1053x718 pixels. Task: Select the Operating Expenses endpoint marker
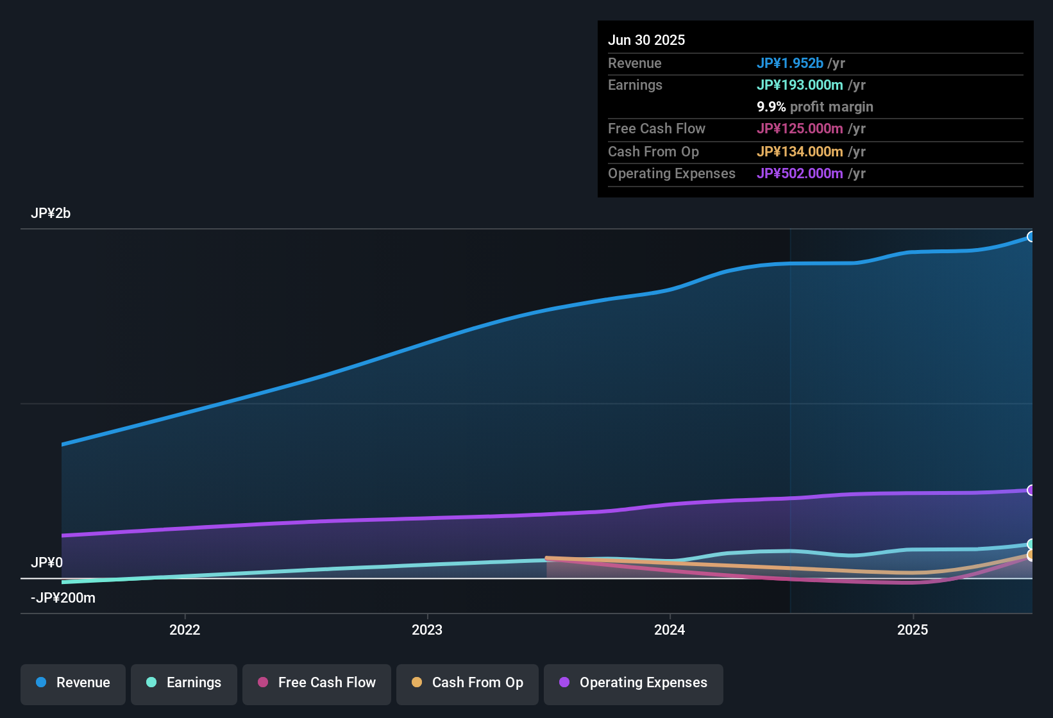[x=1031, y=490]
